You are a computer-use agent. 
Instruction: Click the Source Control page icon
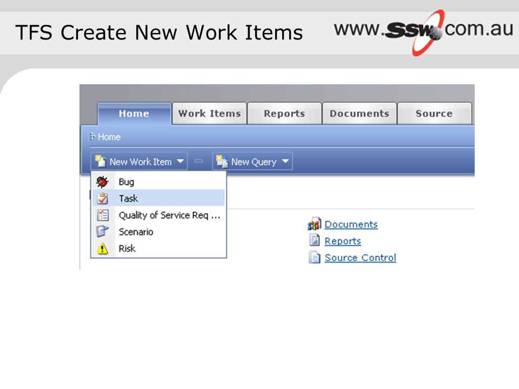(x=315, y=257)
